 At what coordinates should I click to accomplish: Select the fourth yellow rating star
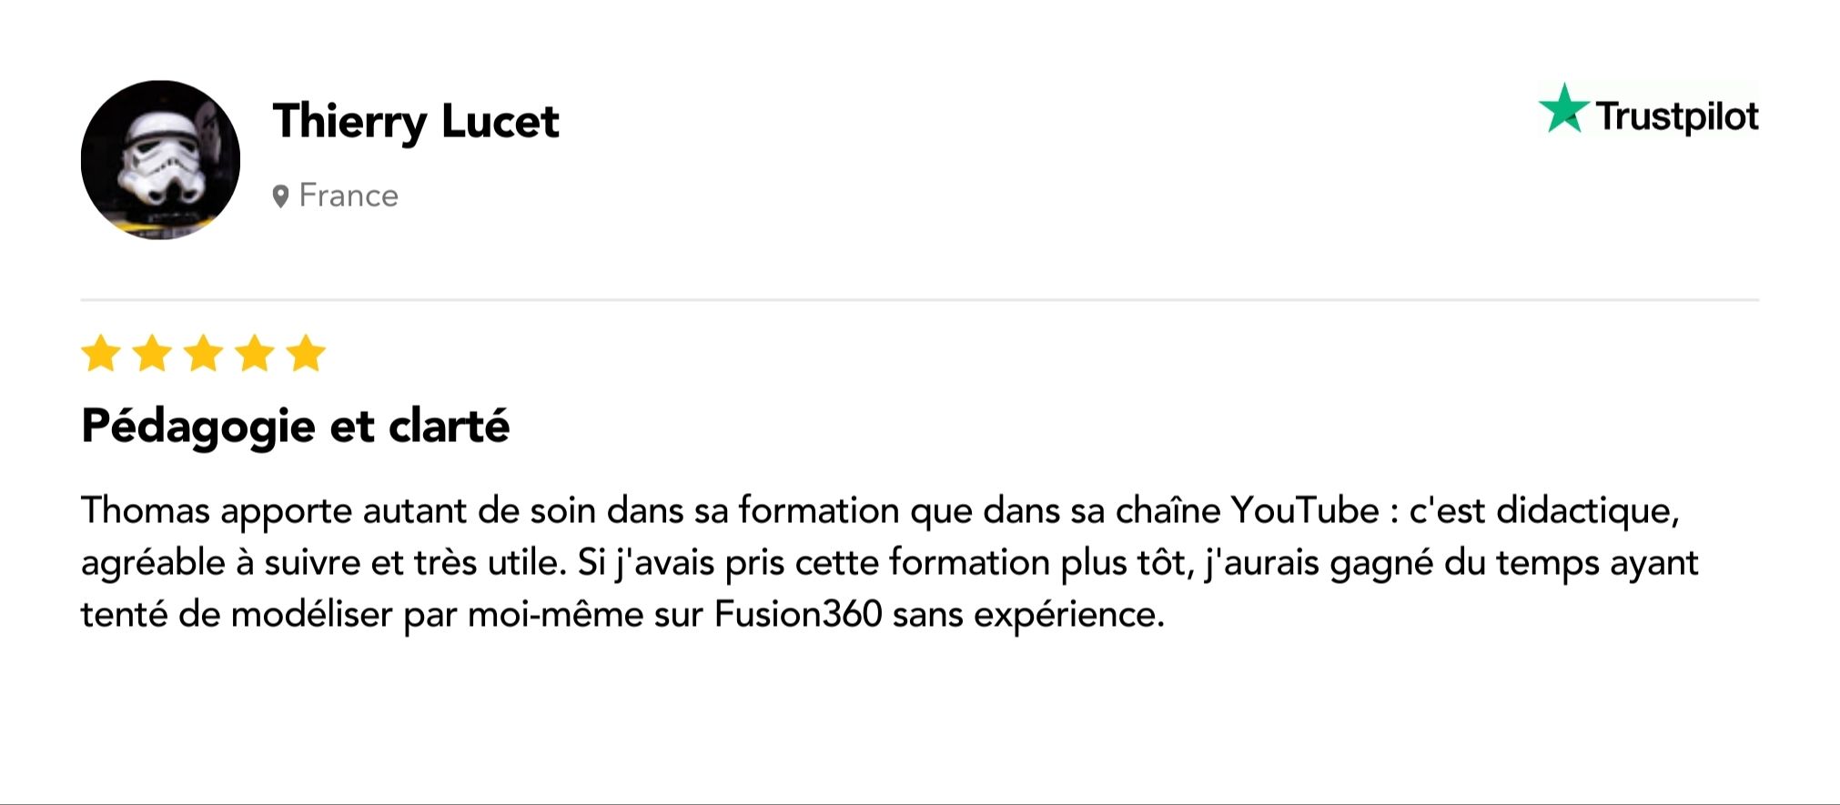click(x=255, y=353)
